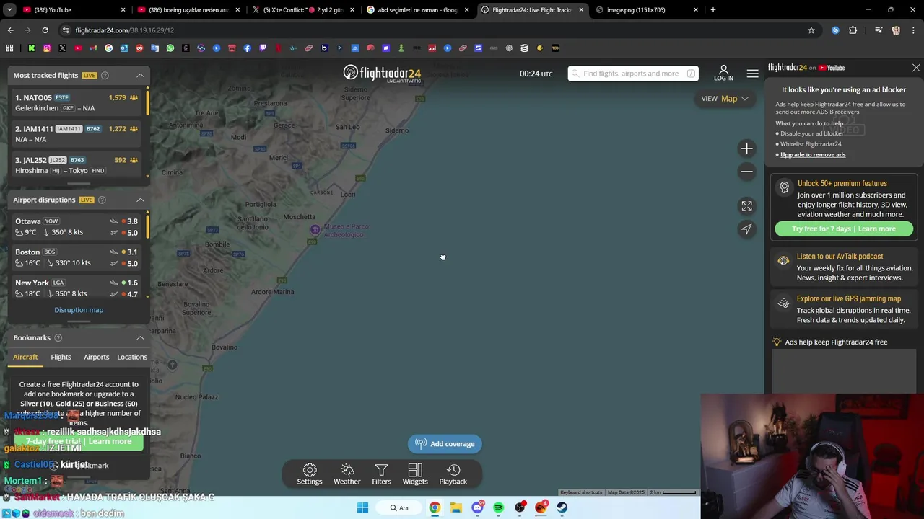Click Museo e Parco Archeologico map marker
This screenshot has width=924, height=519.
315,230
